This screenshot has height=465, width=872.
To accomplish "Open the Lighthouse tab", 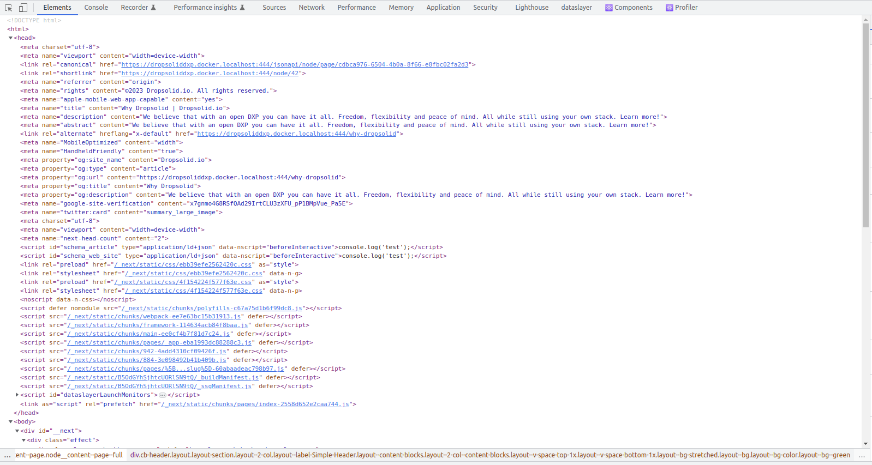I will [x=531, y=8].
